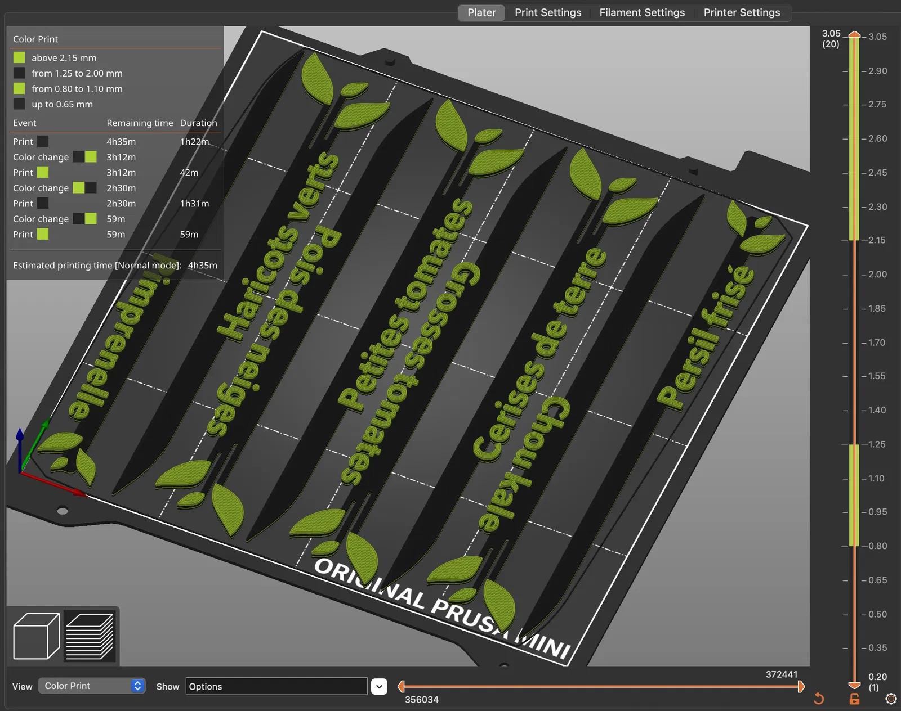Click the '1.70' layer height tick label
The image size is (901, 711).
point(876,342)
